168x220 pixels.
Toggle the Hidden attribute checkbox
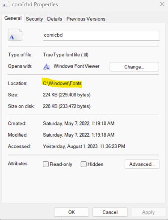[x=84, y=164]
